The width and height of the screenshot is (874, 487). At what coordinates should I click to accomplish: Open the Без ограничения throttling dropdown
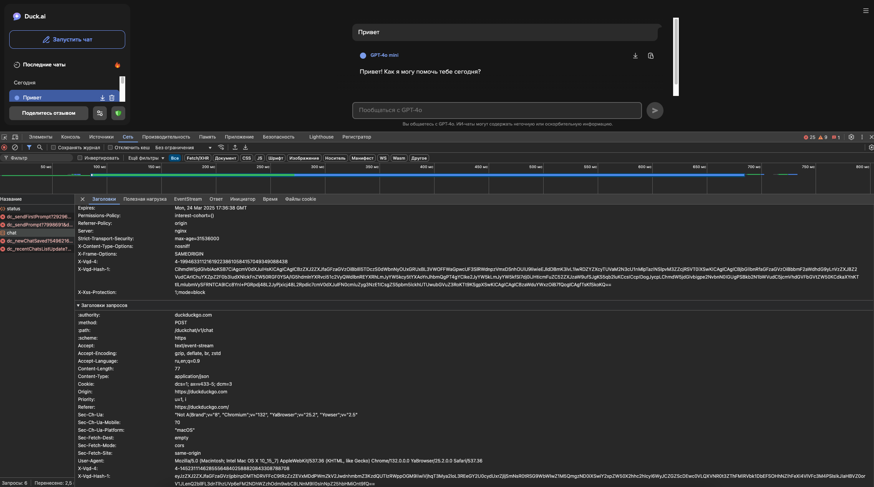click(184, 148)
